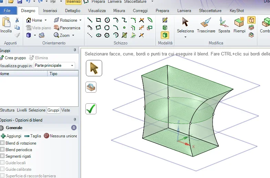Switch to the KeyShot ribbon tab
The height and width of the screenshot is (178, 270).
(237, 11)
